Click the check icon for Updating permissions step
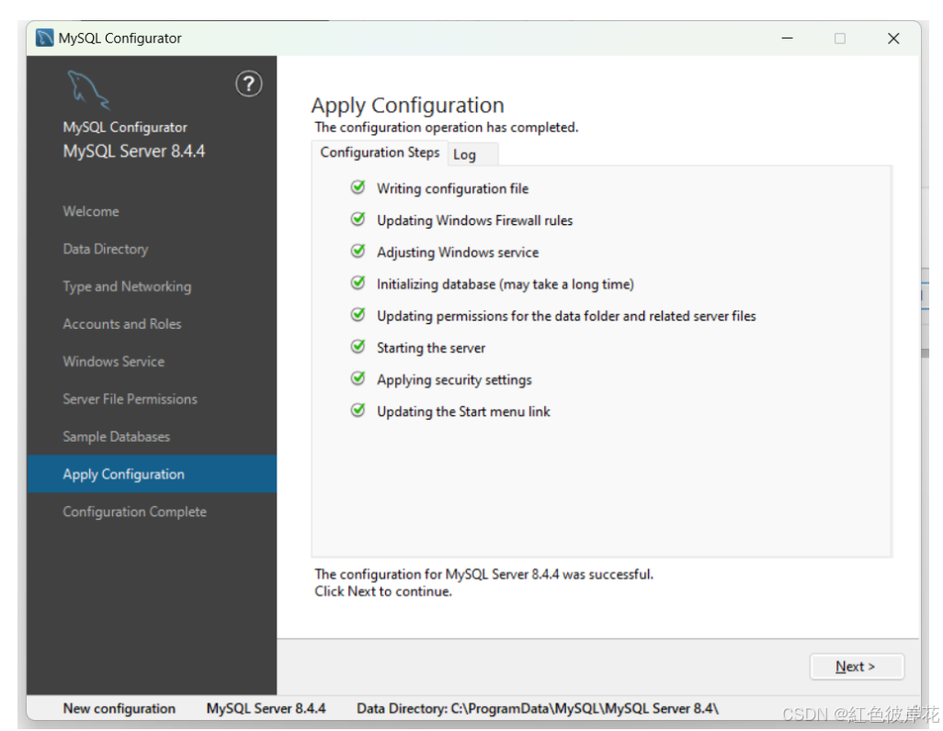The height and width of the screenshot is (731, 943). click(x=358, y=315)
